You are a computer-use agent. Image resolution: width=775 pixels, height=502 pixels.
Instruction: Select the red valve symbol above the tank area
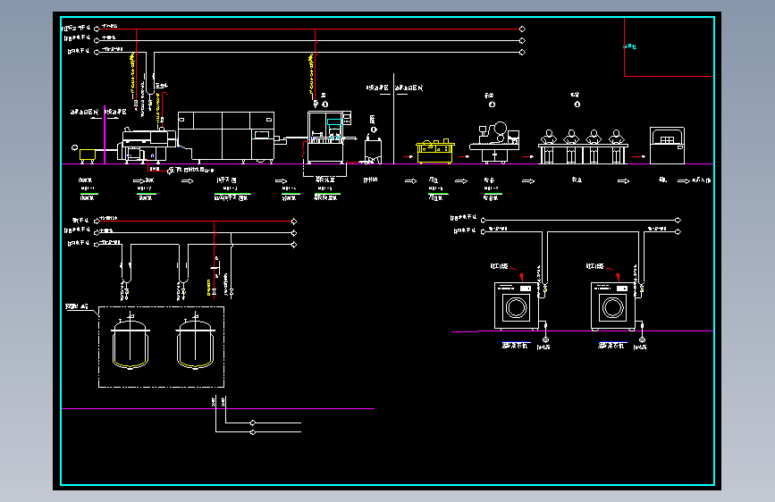tap(214, 292)
